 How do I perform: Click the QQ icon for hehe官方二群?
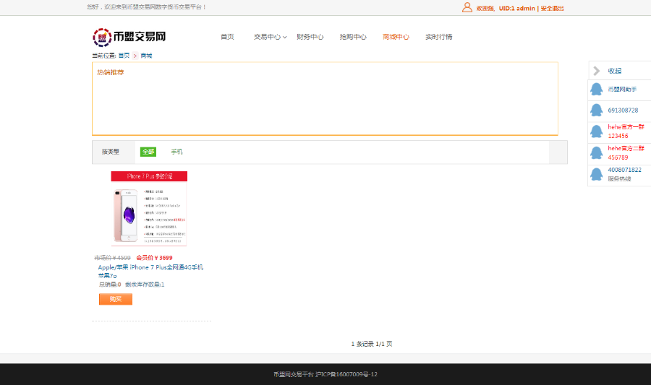[597, 153]
